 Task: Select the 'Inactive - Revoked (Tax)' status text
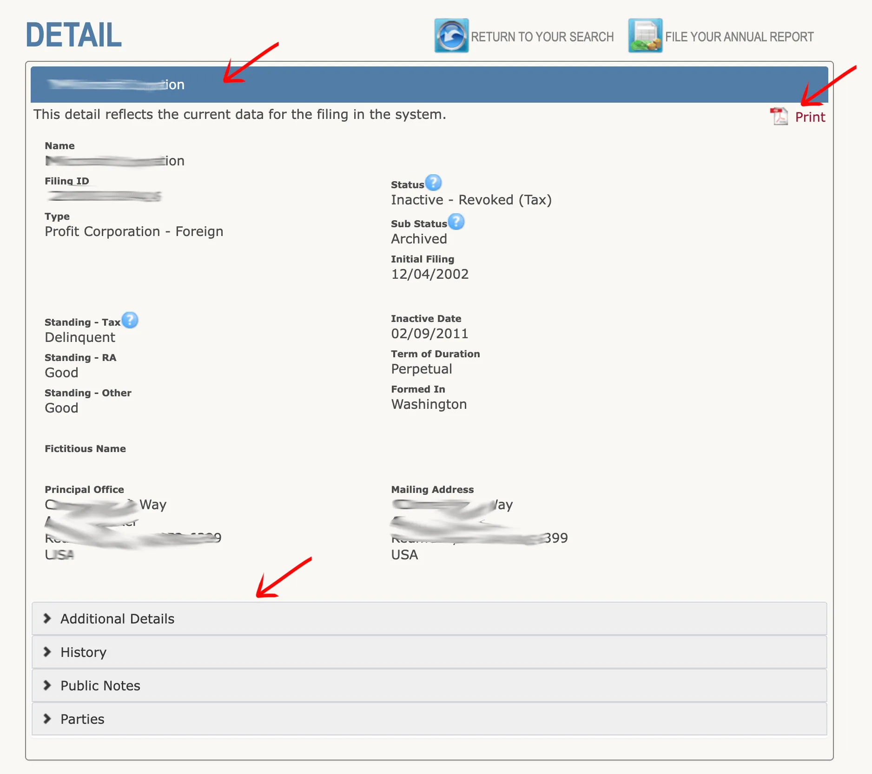click(471, 200)
